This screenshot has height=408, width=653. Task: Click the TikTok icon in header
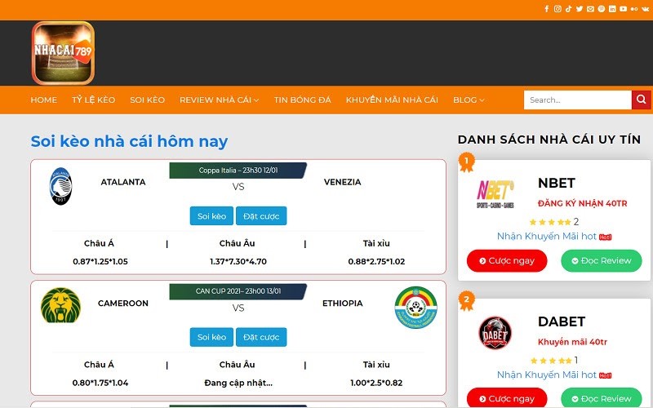[568, 9]
